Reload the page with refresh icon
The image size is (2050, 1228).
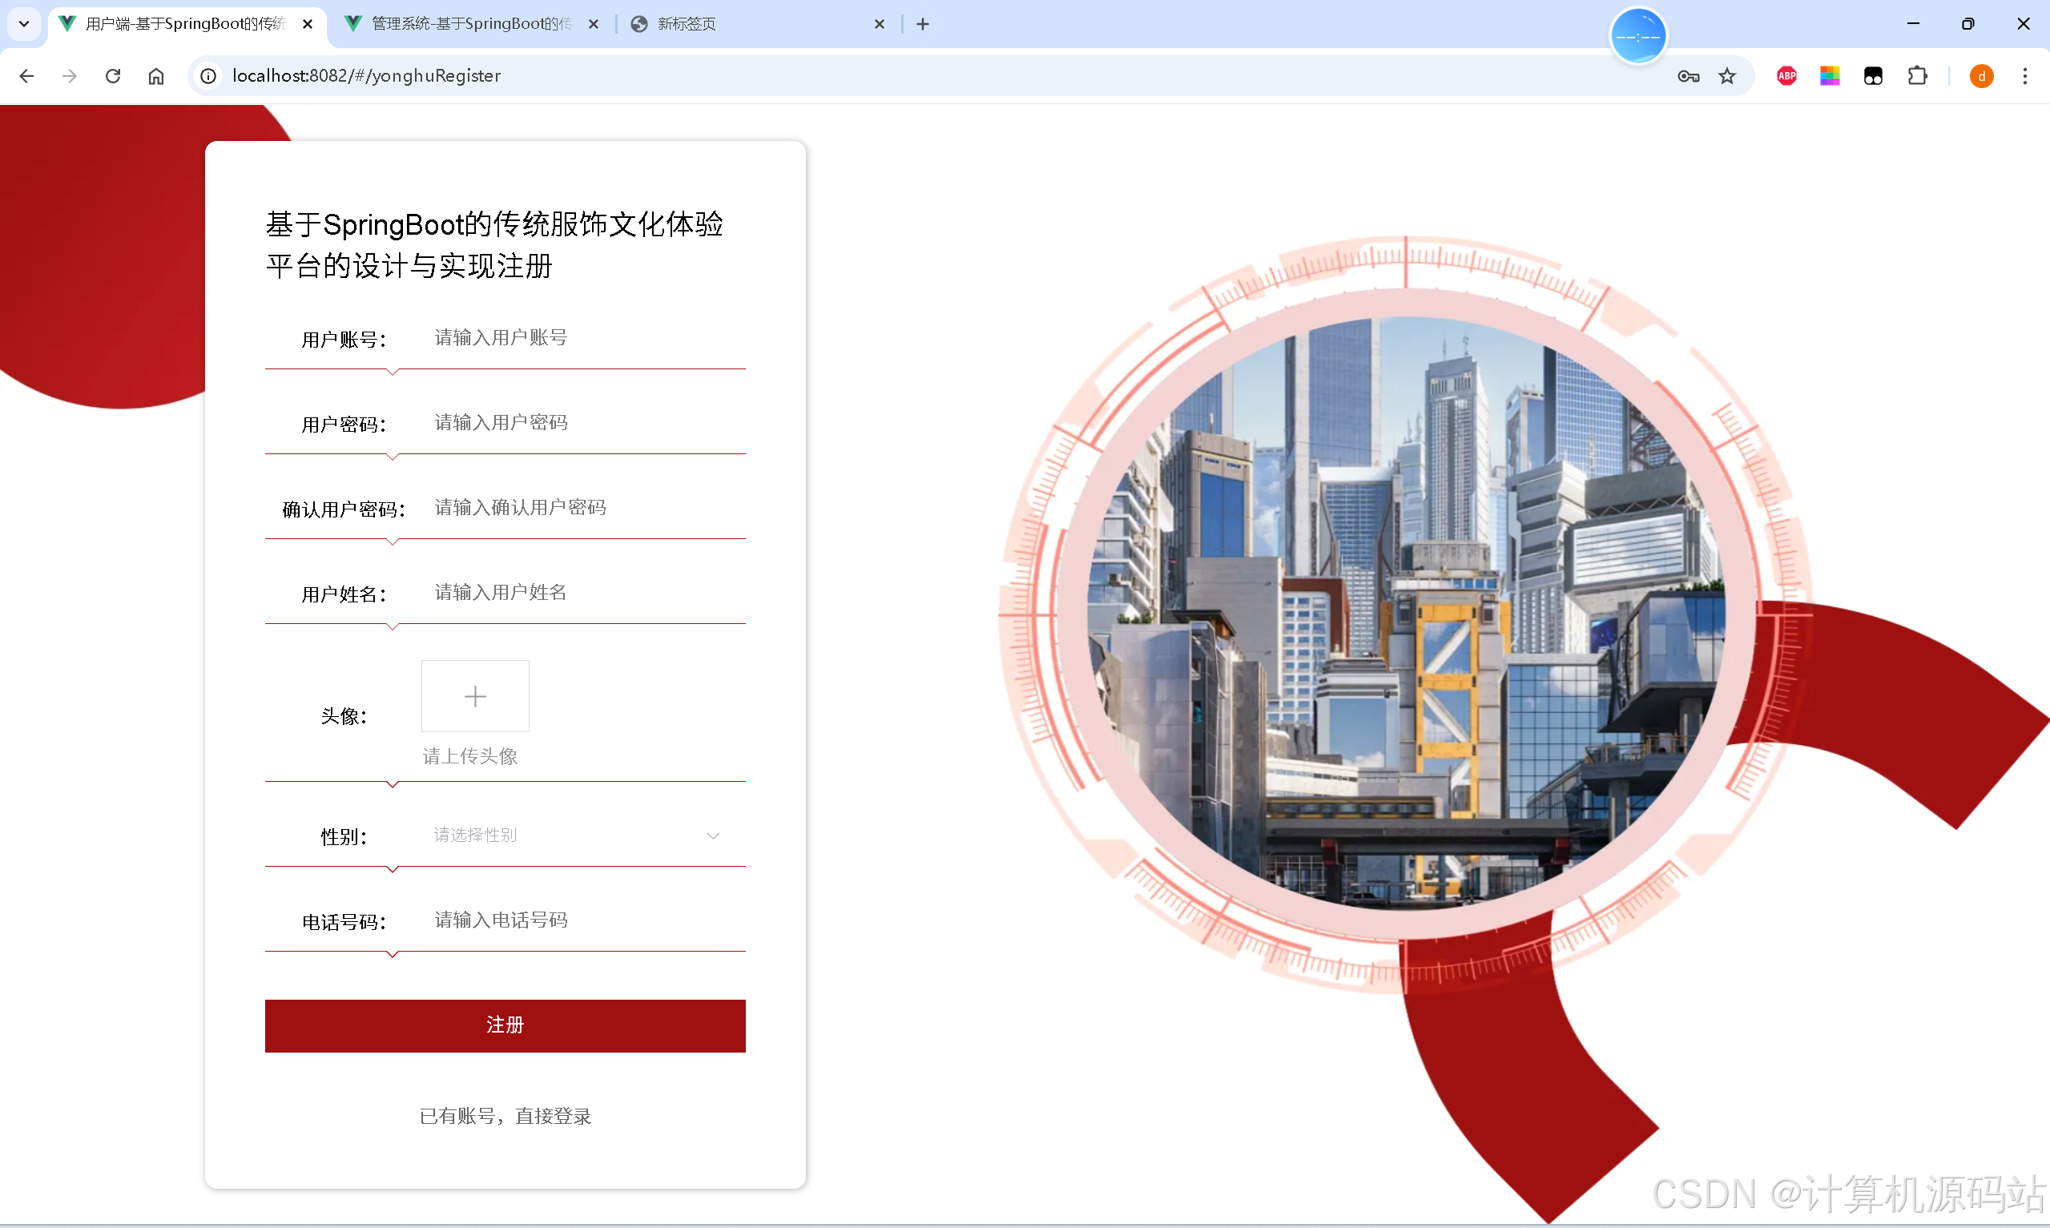point(113,76)
